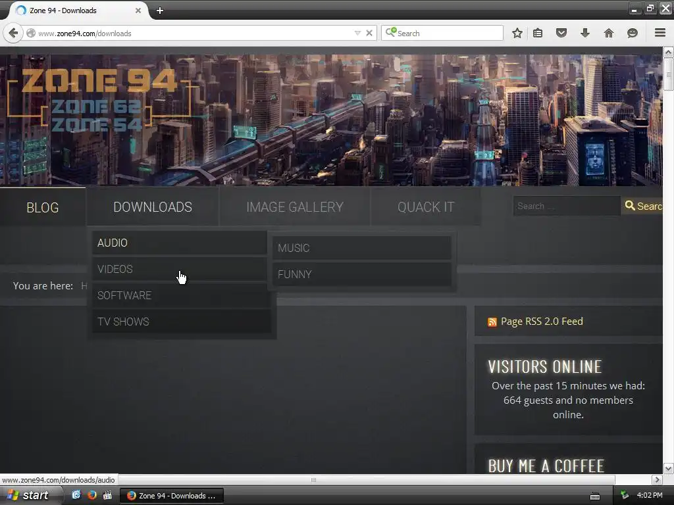Click the vertical scrollbar down arrow

click(668, 468)
